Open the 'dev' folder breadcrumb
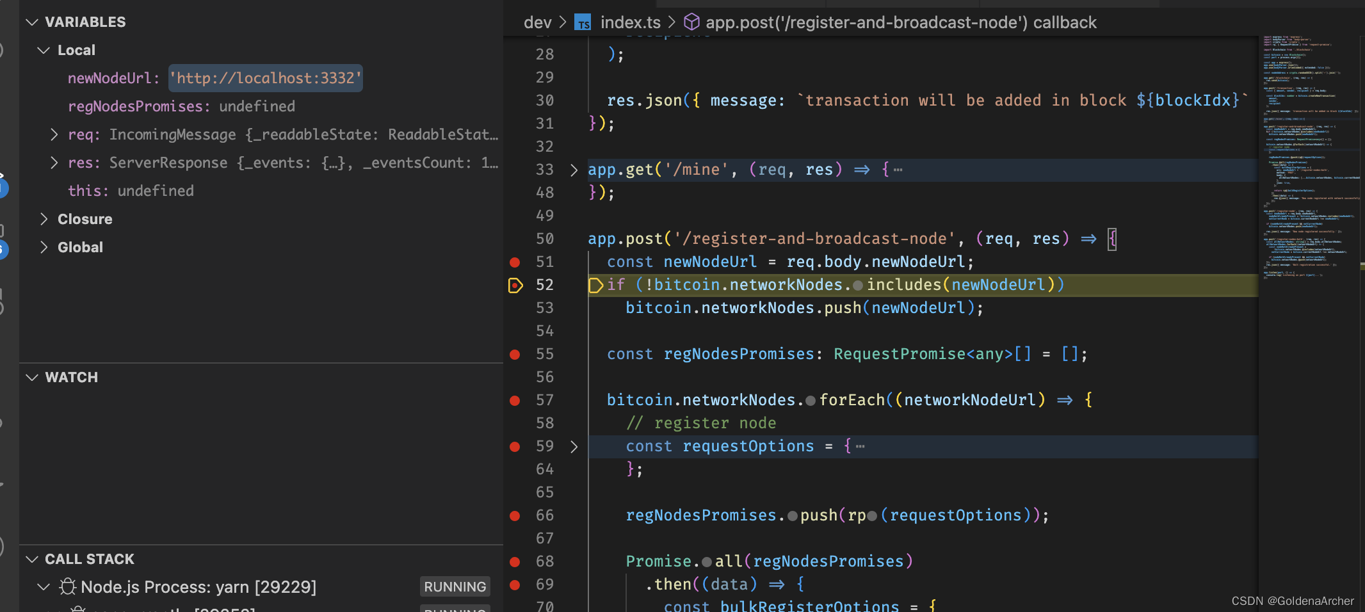The image size is (1365, 612). pyautogui.click(x=537, y=22)
